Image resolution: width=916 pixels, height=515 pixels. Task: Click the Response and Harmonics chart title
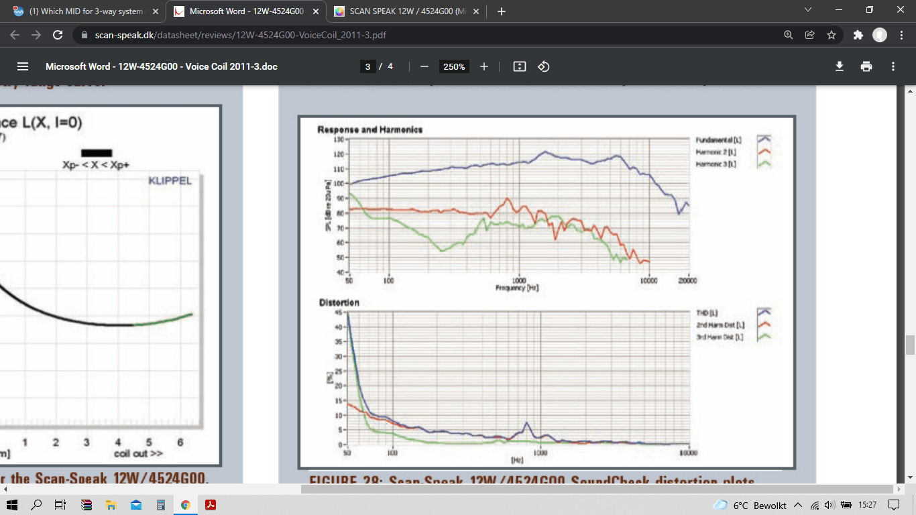point(370,129)
